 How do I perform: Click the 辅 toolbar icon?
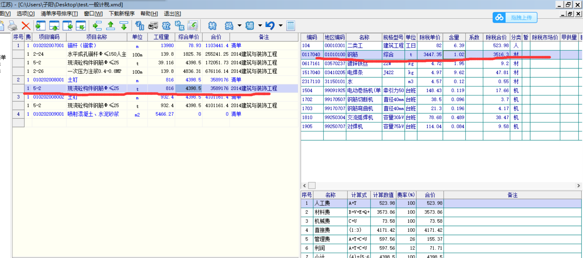click(250, 26)
